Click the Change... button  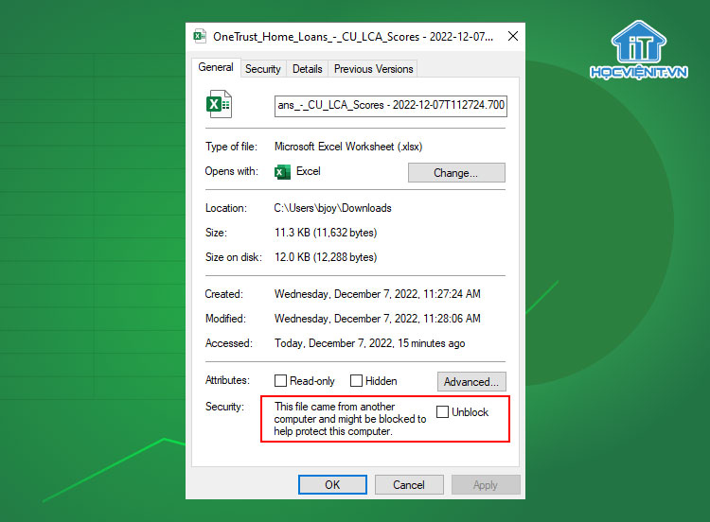point(456,173)
